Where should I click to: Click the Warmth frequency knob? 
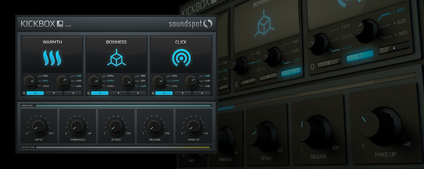[x=30, y=81]
